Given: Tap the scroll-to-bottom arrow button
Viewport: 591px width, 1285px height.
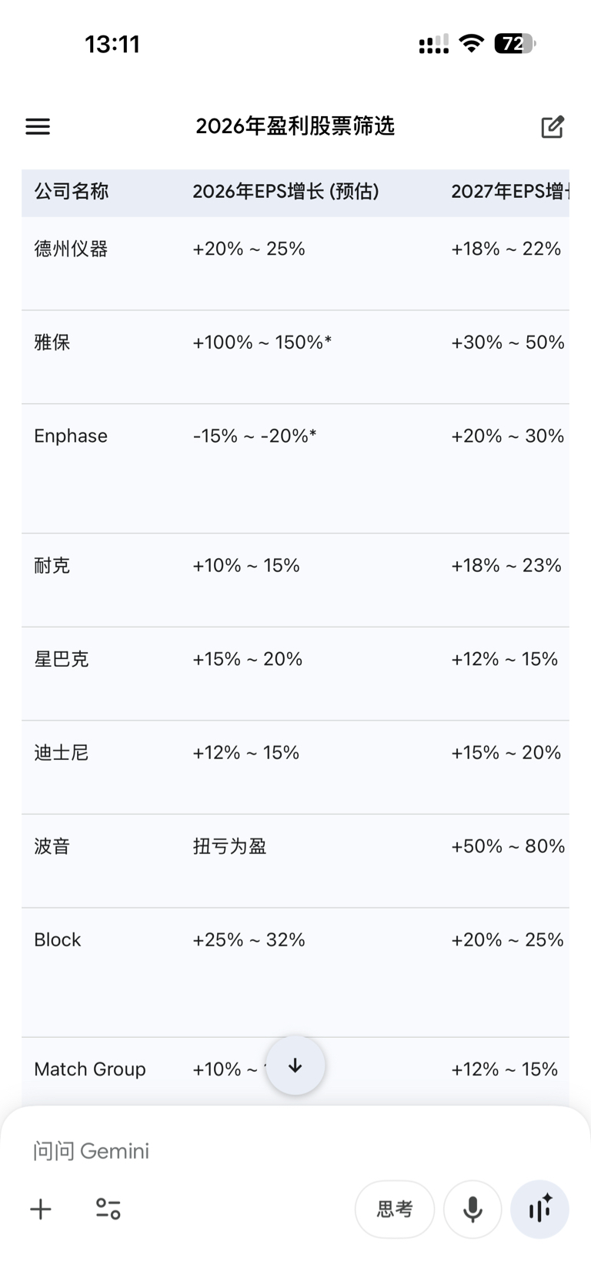Looking at the screenshot, I should (295, 1066).
